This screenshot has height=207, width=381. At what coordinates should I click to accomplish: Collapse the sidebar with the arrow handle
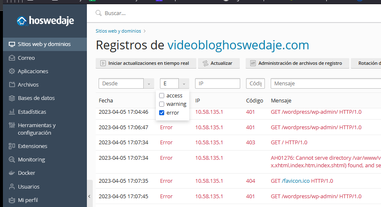pyautogui.click(x=89, y=196)
